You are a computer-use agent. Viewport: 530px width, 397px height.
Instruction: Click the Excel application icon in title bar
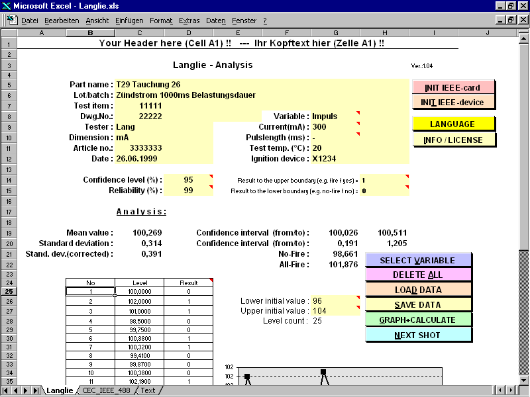[x=6, y=6]
